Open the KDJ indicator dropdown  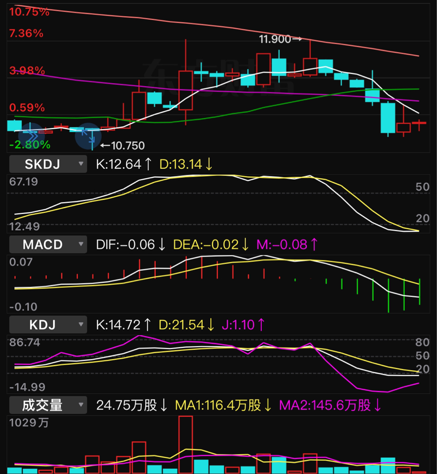(x=48, y=324)
